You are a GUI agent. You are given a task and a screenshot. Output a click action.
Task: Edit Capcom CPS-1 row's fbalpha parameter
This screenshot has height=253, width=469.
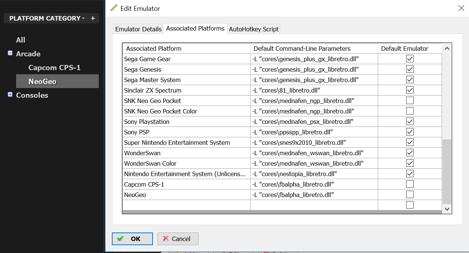(x=314, y=184)
